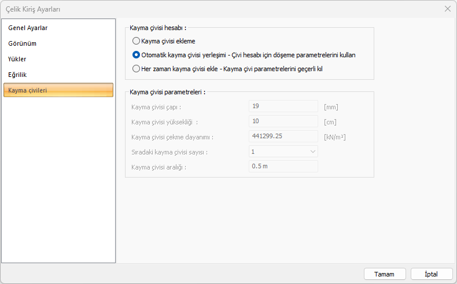This screenshot has height=284, width=457.
Task: Click the [kN/m²] unit label
Action: point(335,137)
